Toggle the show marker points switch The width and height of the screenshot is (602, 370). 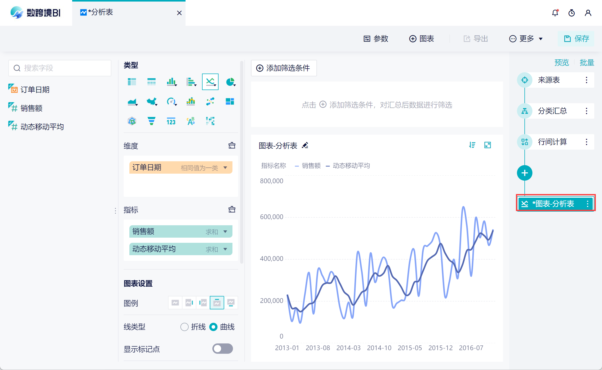(222, 349)
